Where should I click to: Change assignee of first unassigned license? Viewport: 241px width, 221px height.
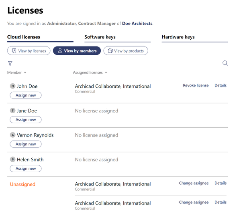coord(194,183)
